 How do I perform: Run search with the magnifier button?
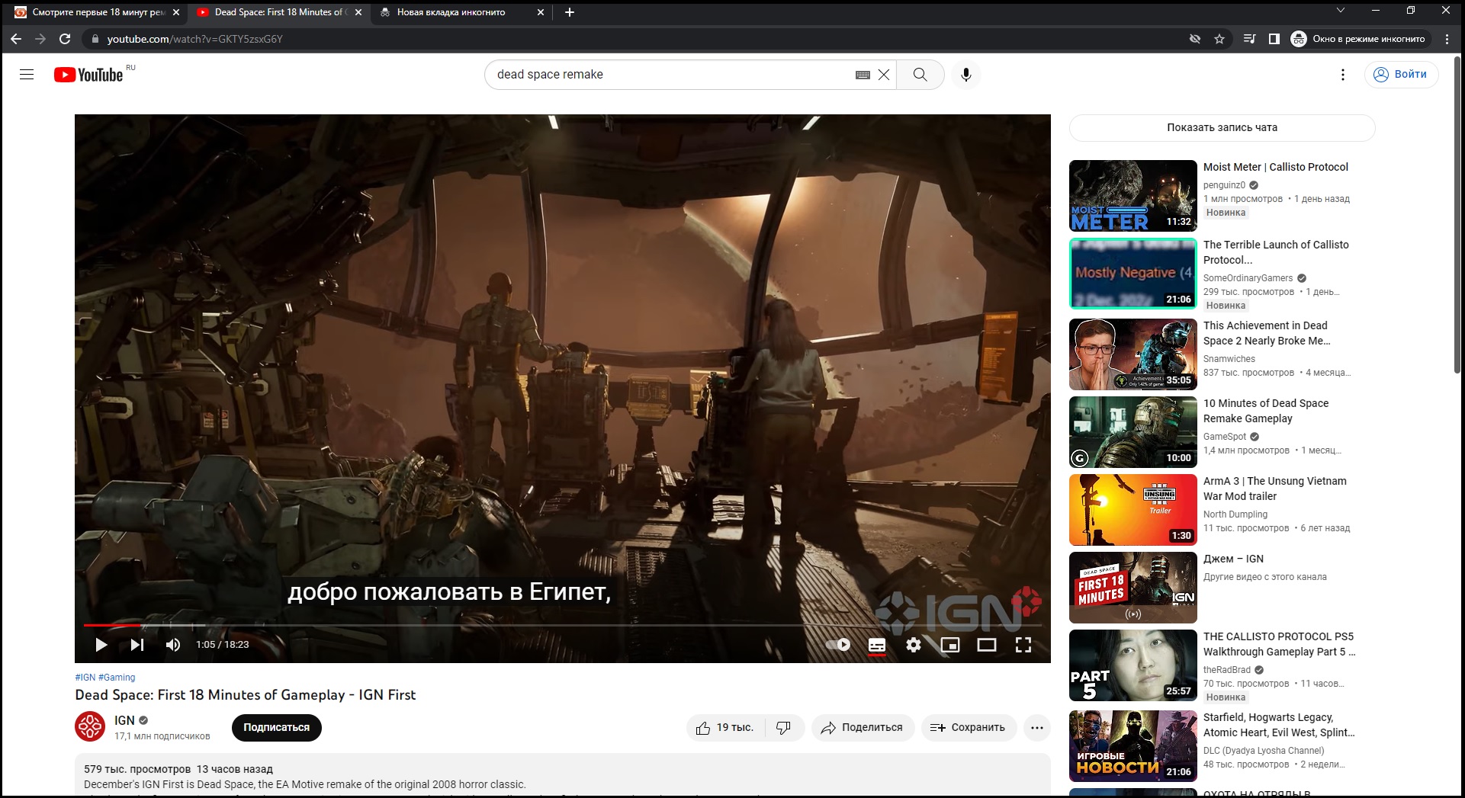point(920,75)
